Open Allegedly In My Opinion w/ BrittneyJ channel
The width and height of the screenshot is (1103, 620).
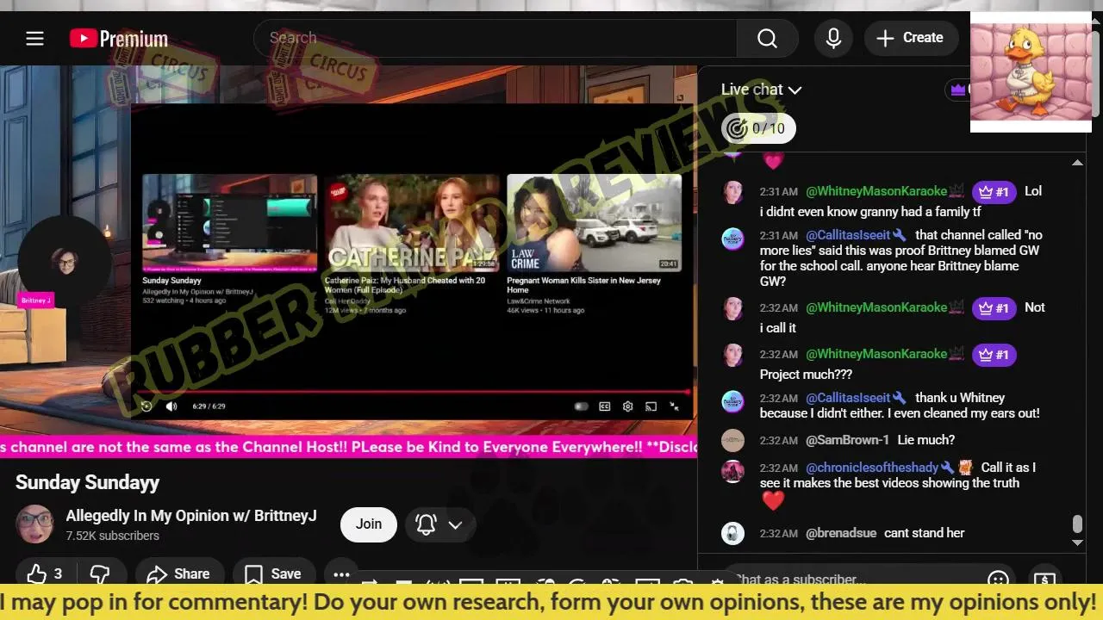(x=191, y=516)
